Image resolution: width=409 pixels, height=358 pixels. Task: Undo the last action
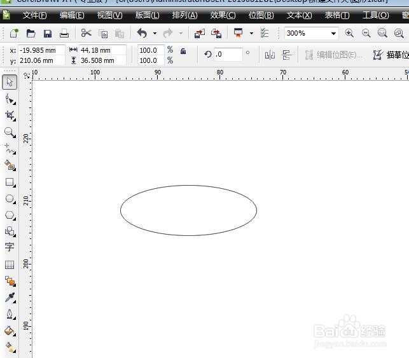coord(142,33)
